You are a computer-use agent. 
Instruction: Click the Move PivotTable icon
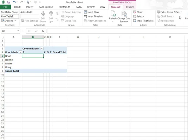pyautogui.click(x=135, y=21)
